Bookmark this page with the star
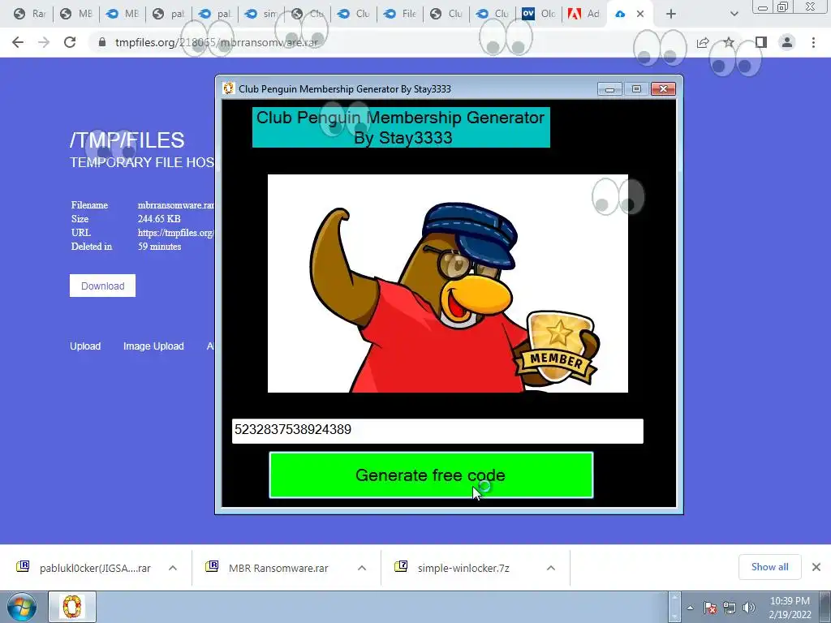 [729, 42]
